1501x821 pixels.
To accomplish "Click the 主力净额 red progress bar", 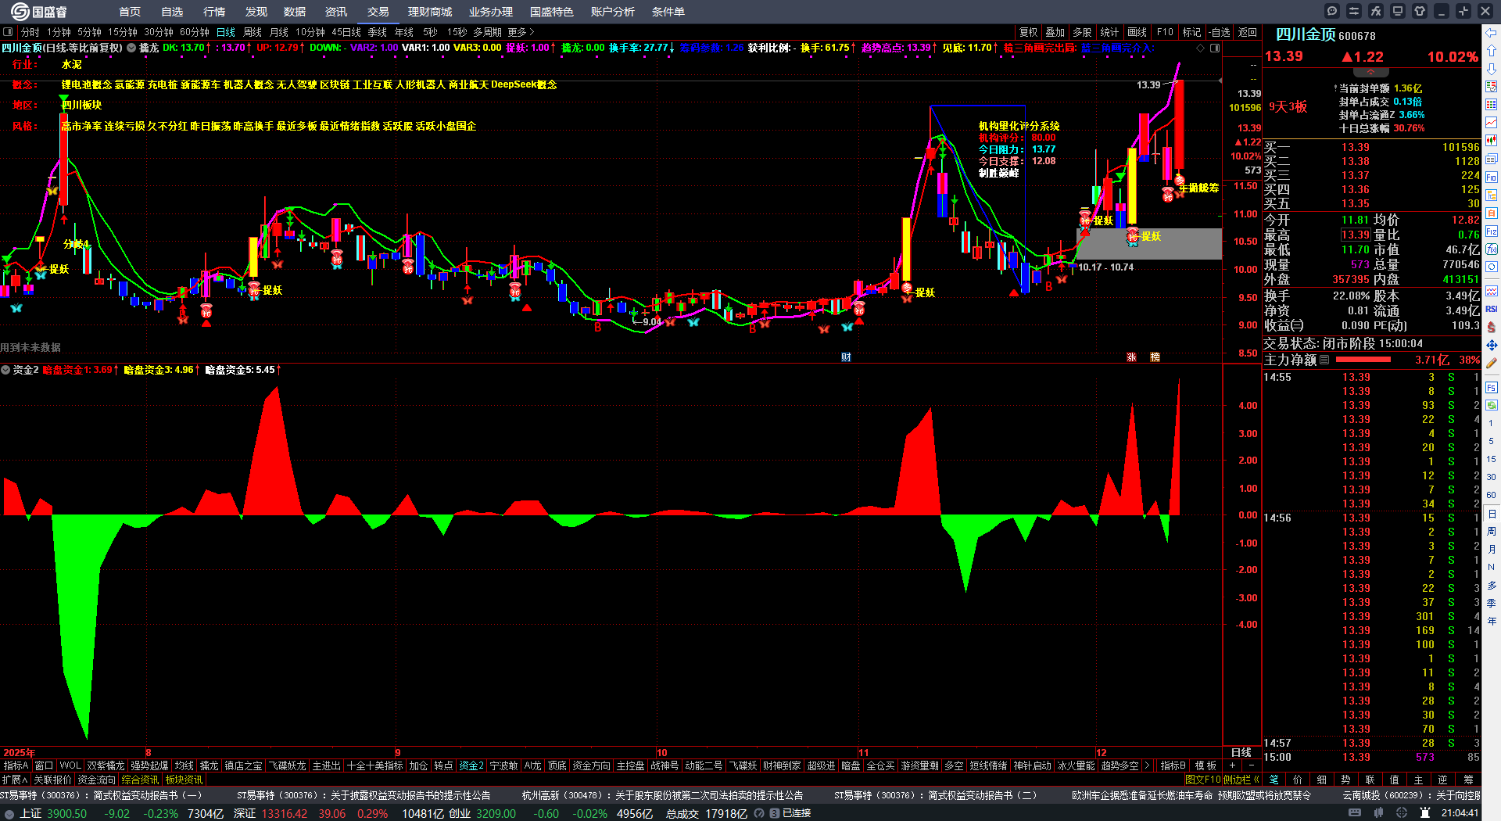I will 1363,360.
